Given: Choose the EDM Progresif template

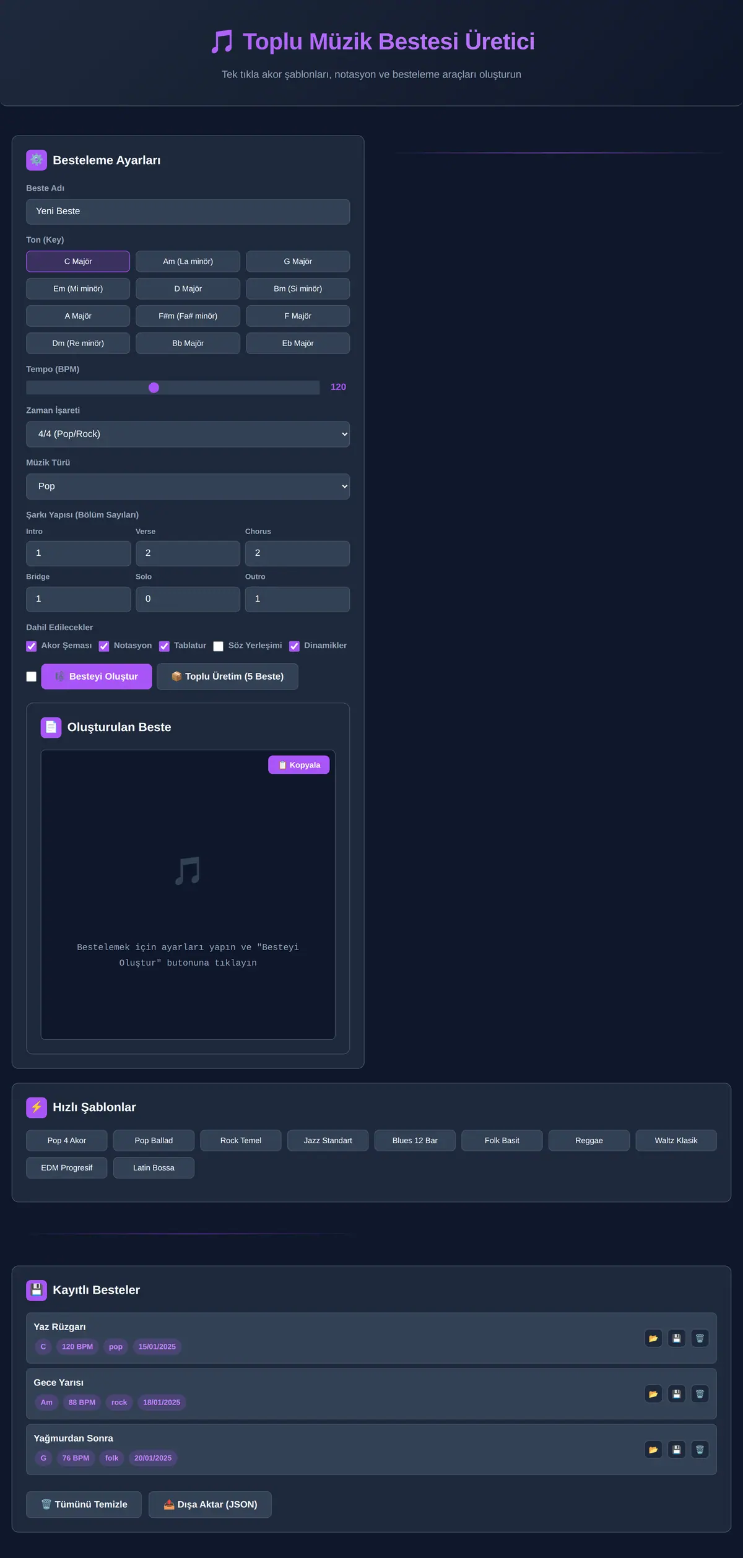Looking at the screenshot, I should click(x=66, y=1167).
